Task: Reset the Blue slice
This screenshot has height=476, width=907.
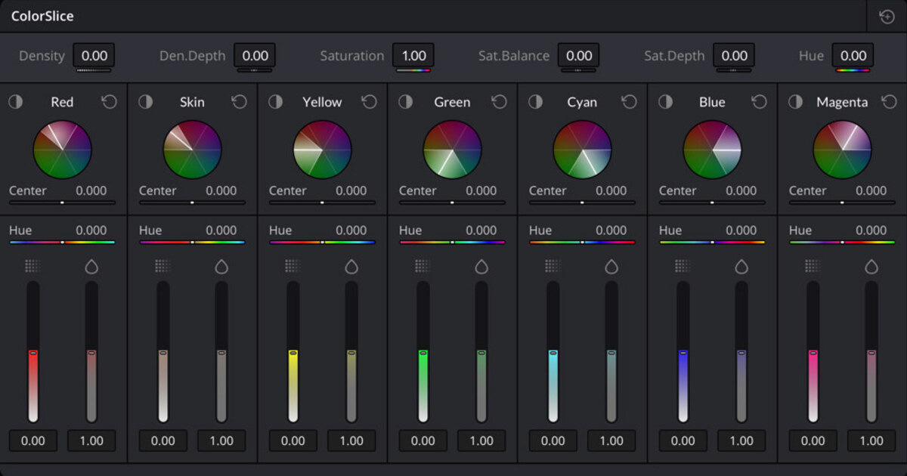Action: [759, 102]
